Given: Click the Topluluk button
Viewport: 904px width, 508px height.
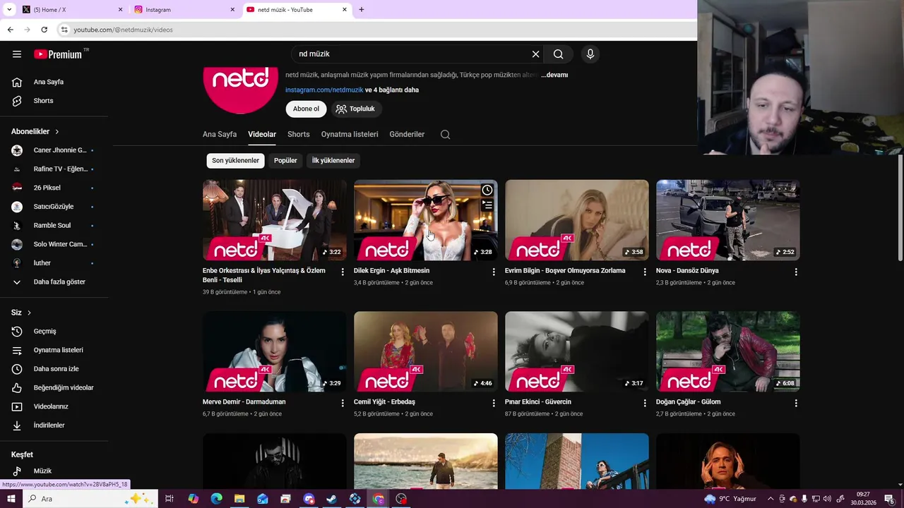Looking at the screenshot, I should [x=356, y=109].
